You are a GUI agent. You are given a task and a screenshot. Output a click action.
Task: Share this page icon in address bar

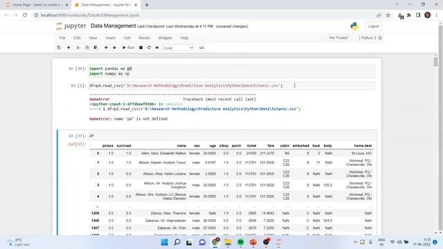click(x=379, y=15)
